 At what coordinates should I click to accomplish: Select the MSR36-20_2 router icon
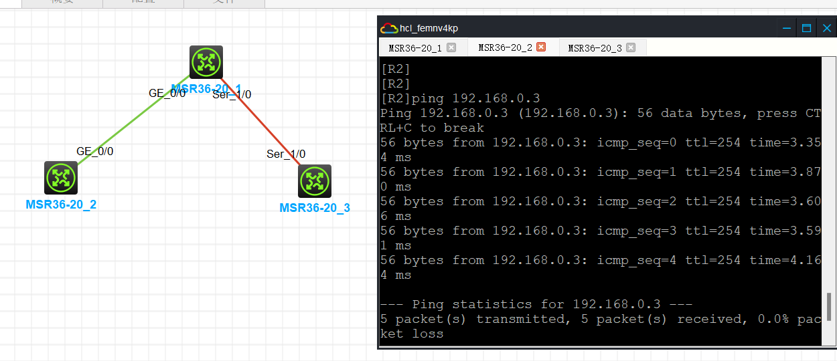click(61, 178)
